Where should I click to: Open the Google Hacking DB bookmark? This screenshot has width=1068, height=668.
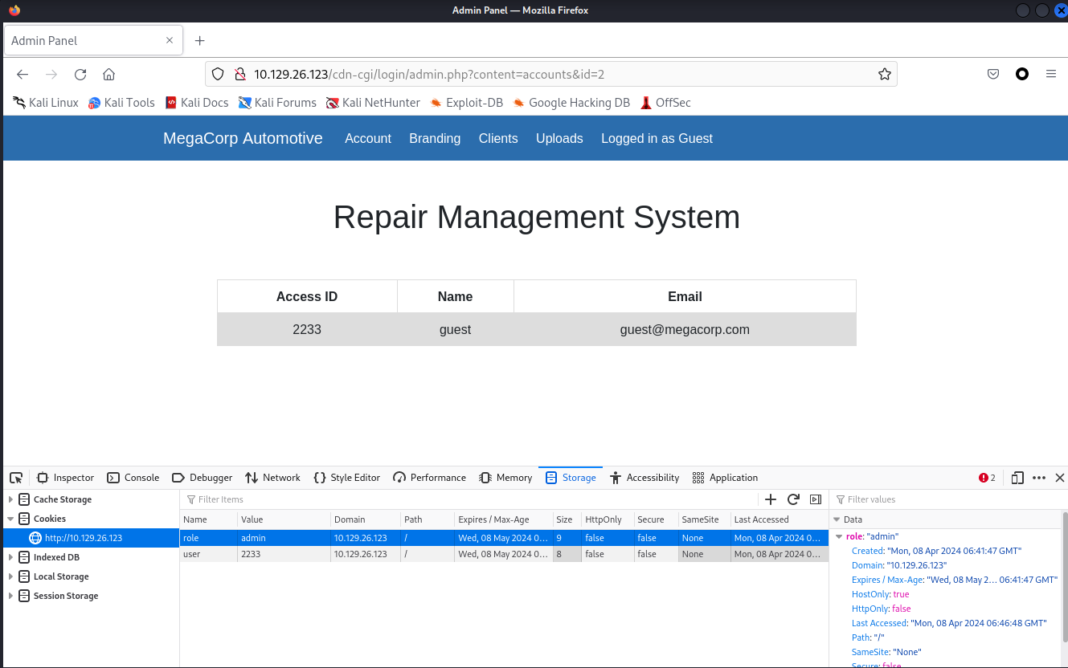[571, 103]
